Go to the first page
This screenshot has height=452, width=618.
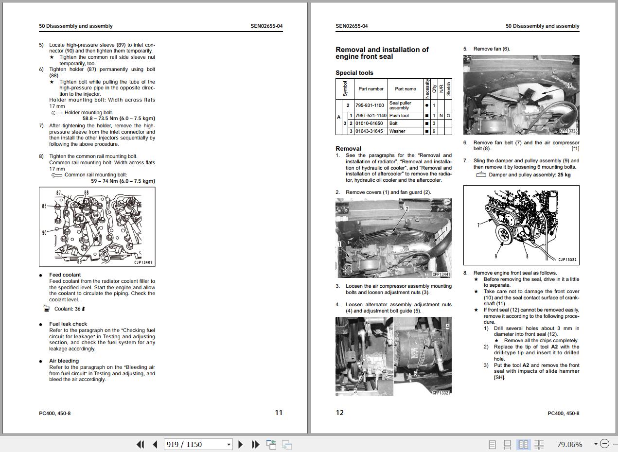tap(141, 444)
